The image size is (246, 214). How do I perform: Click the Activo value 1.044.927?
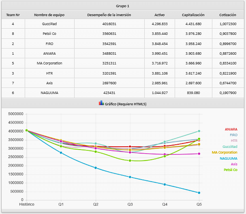[160, 93]
